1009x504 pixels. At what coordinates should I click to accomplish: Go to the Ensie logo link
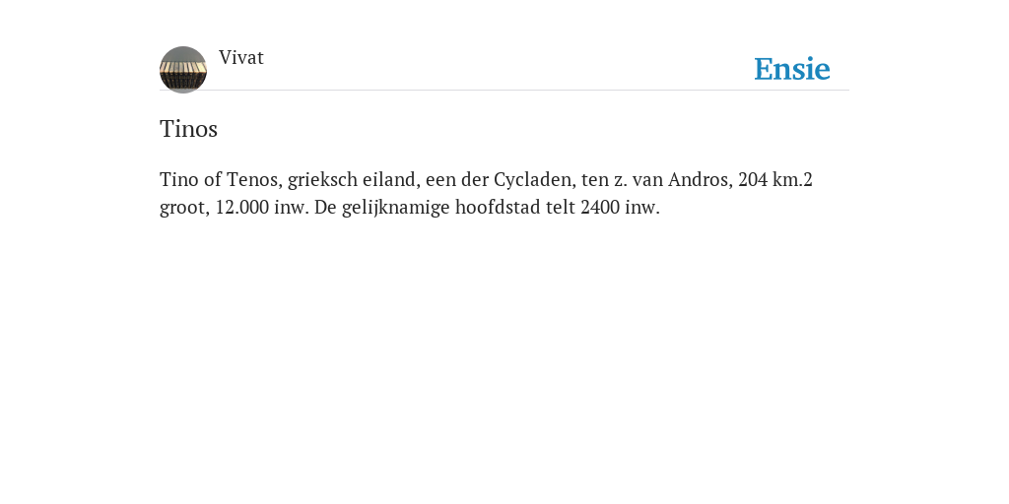pyautogui.click(x=792, y=69)
